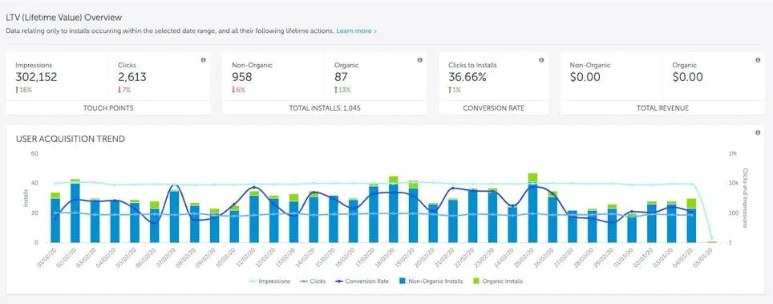This screenshot has width=773, height=304.
Task: Click the LTV (Lifetime Value) Overview title
Action: click(63, 18)
